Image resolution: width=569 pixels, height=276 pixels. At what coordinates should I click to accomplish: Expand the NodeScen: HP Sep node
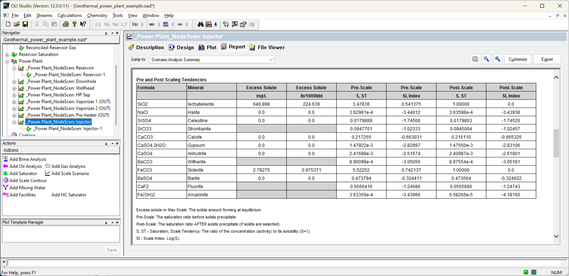tap(14, 95)
